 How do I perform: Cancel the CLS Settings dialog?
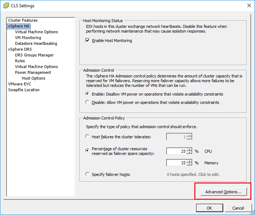[238, 208]
